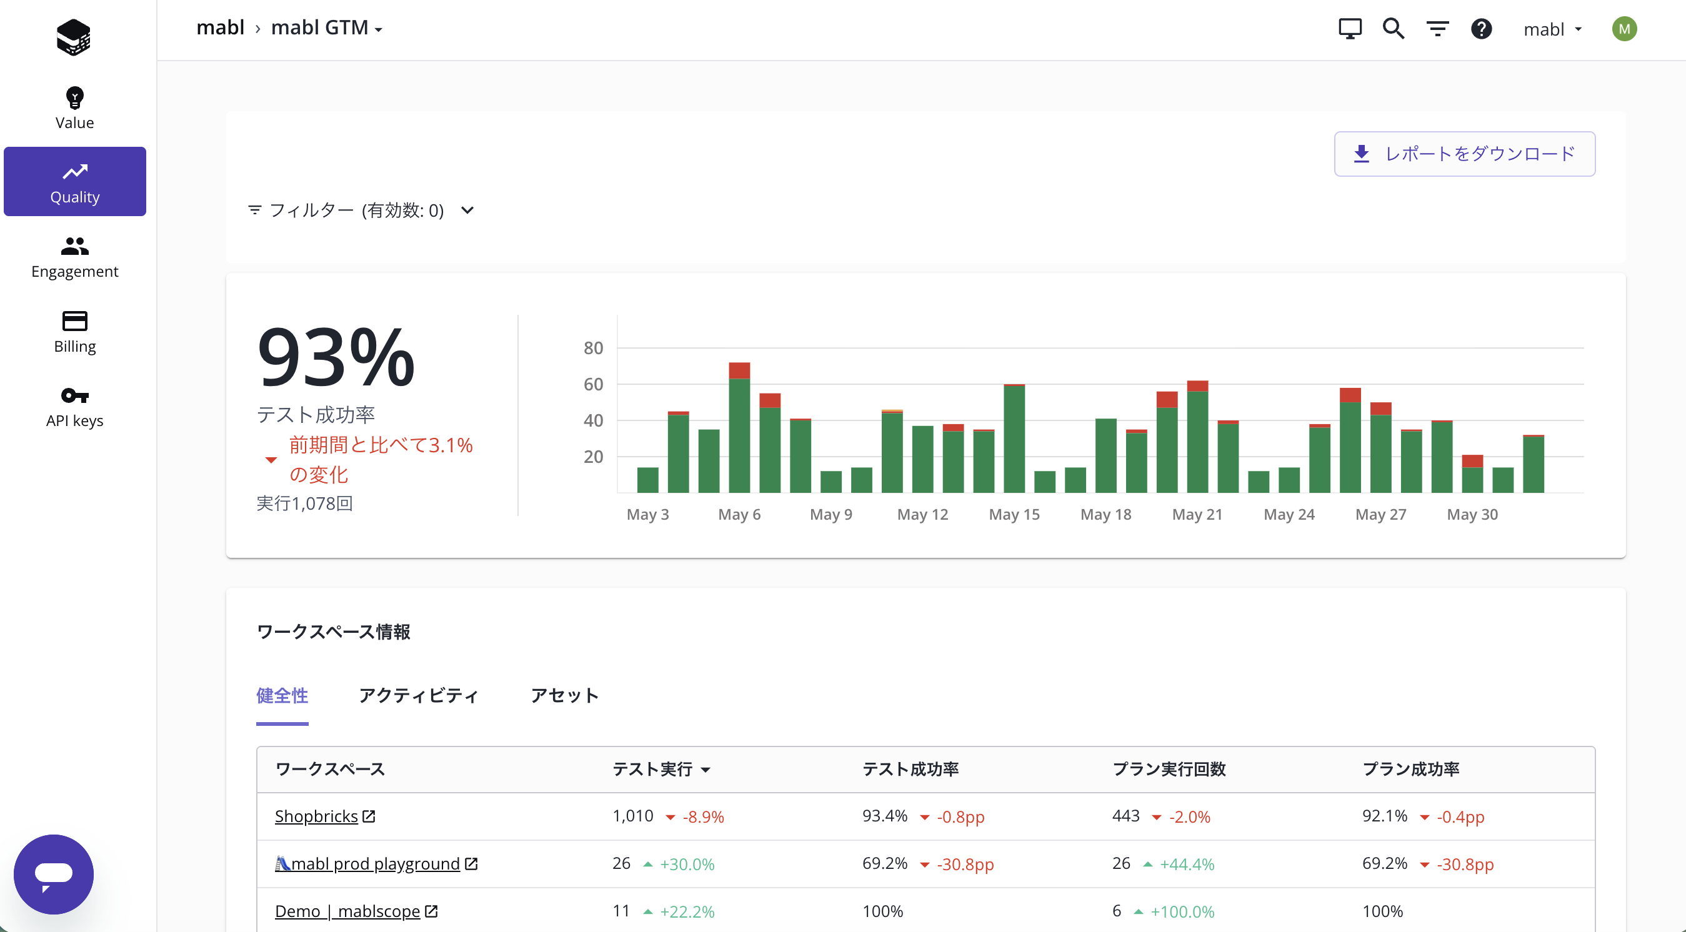Viewport: 1686px width, 932px height.
Task: Click the monitor icon in the header
Action: click(x=1350, y=29)
